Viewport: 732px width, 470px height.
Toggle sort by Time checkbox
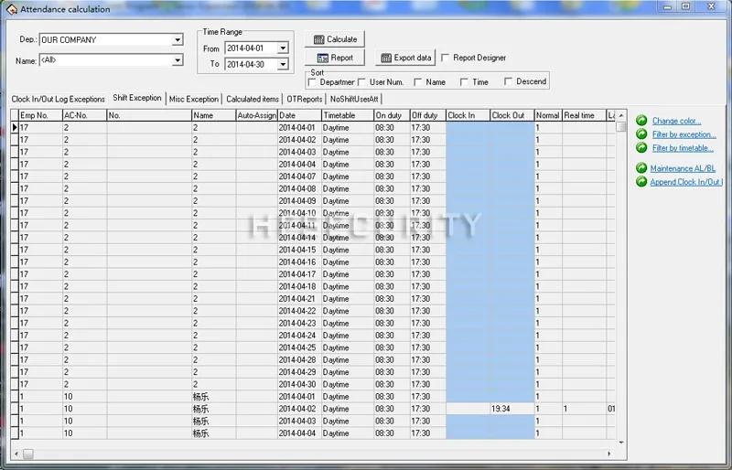coord(464,81)
